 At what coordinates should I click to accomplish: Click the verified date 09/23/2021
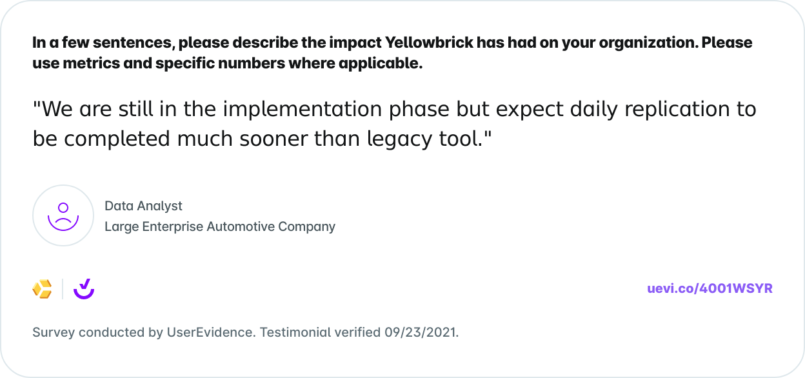point(421,333)
